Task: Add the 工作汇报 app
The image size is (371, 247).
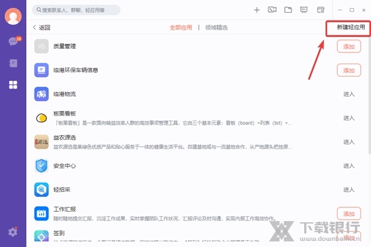Action: [x=349, y=214]
